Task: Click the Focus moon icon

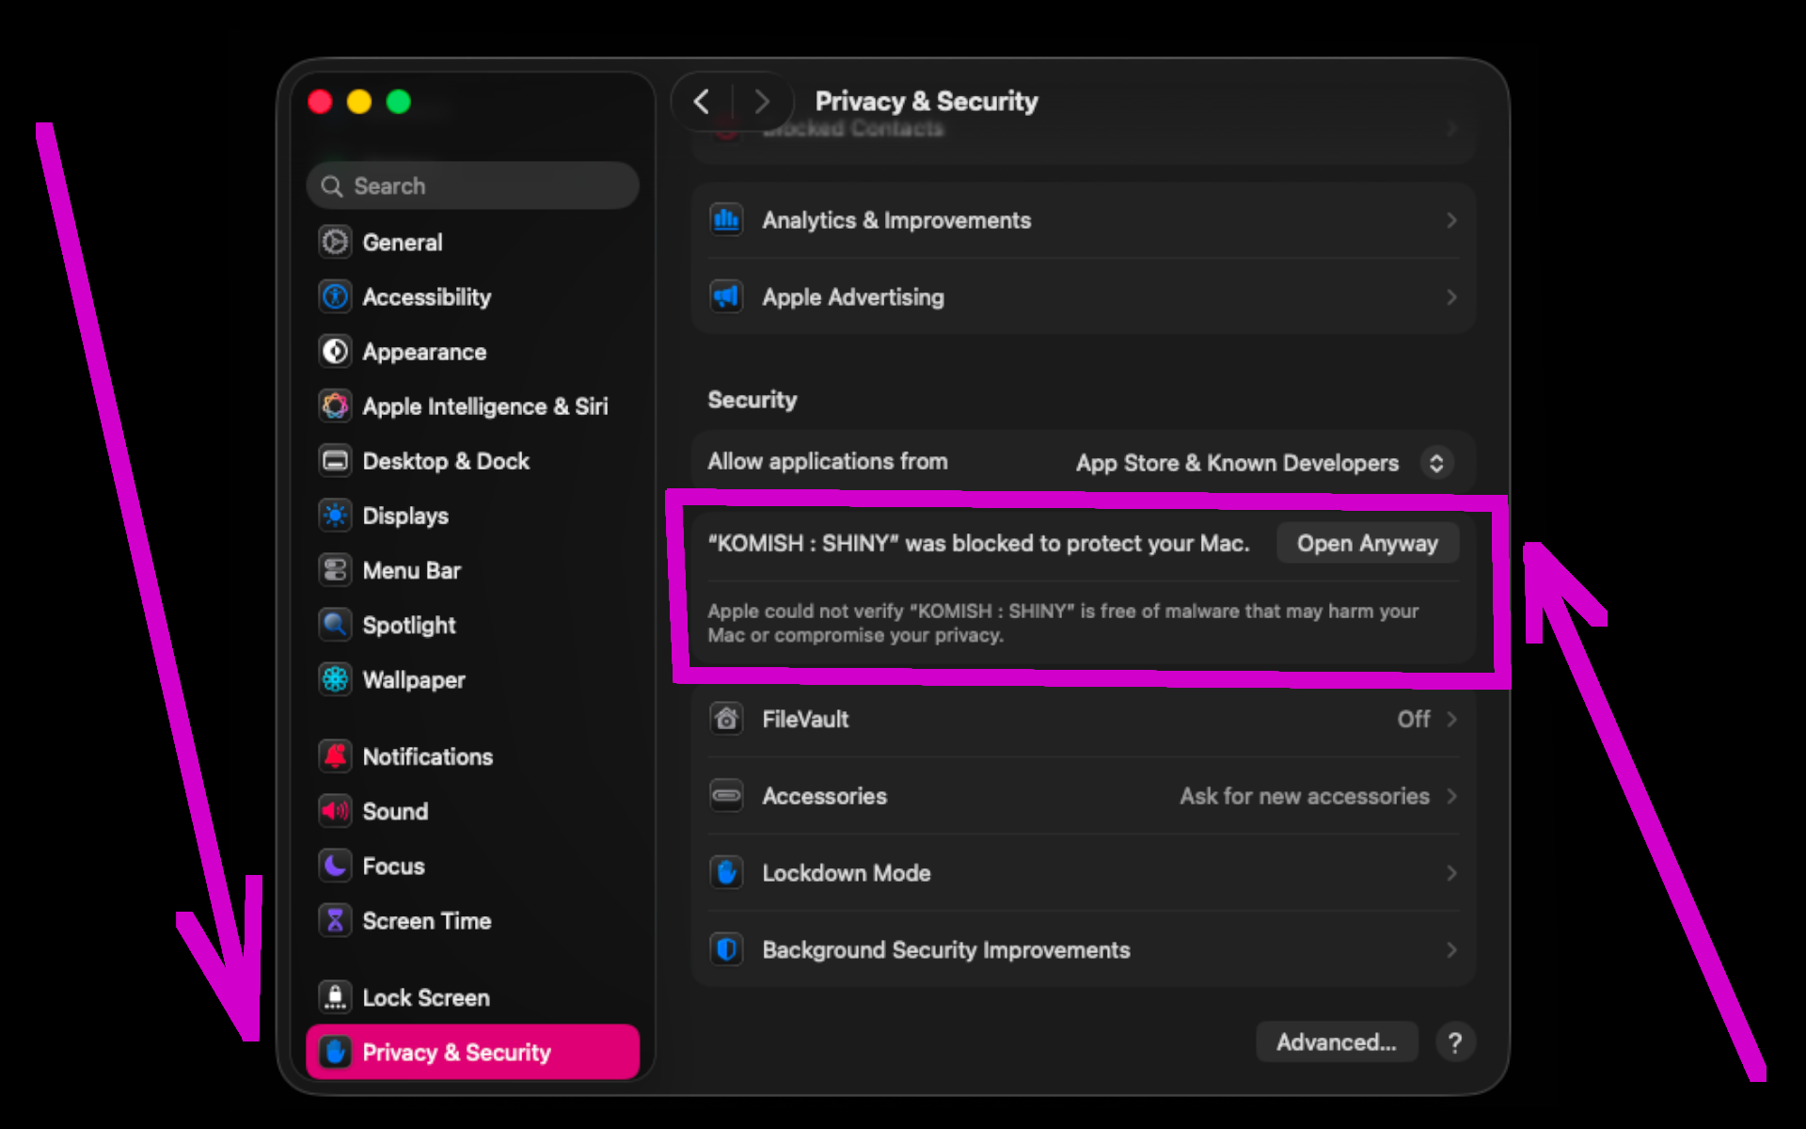Action: [335, 865]
